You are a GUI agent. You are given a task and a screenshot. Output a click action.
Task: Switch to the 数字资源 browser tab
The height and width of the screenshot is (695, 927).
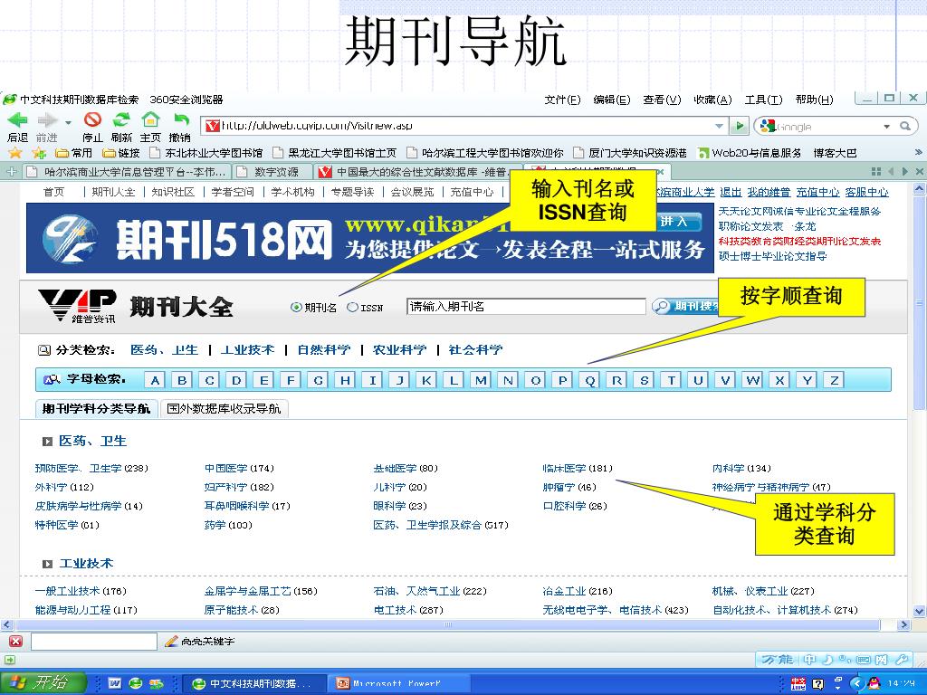coord(271,172)
